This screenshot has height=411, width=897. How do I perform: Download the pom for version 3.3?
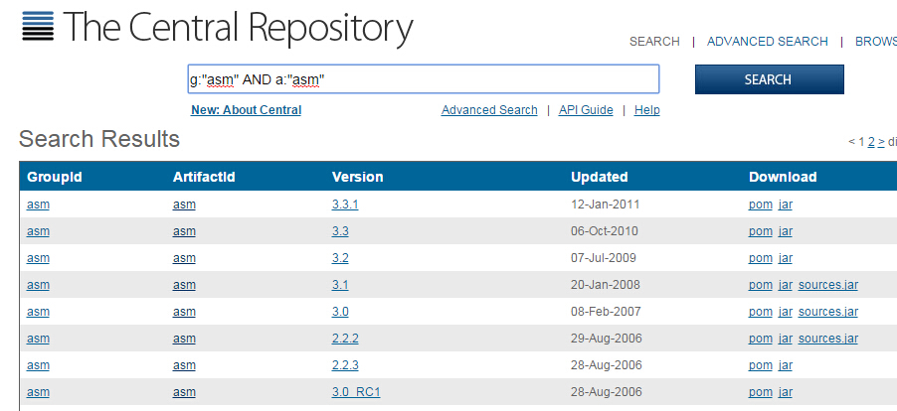(760, 231)
